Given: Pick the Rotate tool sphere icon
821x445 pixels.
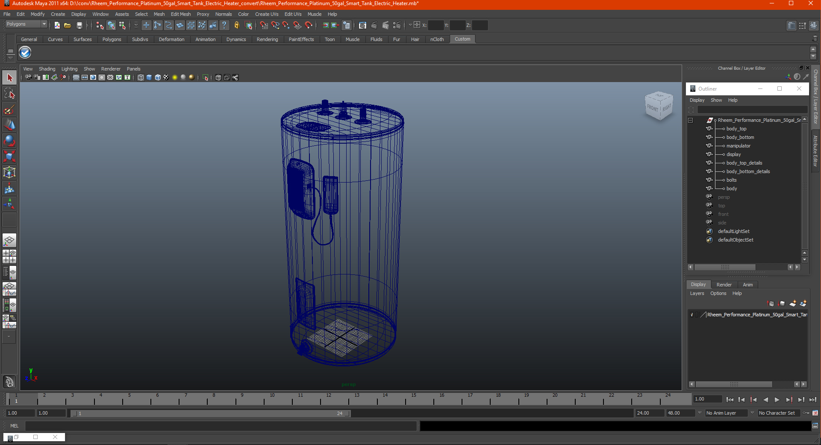Looking at the screenshot, I should [x=9, y=141].
